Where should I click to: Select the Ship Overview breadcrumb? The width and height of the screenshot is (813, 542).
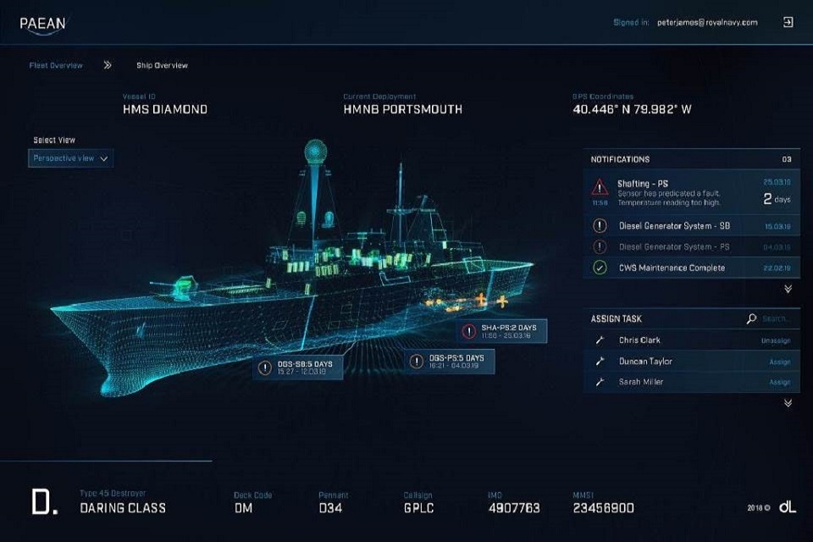pyautogui.click(x=161, y=64)
